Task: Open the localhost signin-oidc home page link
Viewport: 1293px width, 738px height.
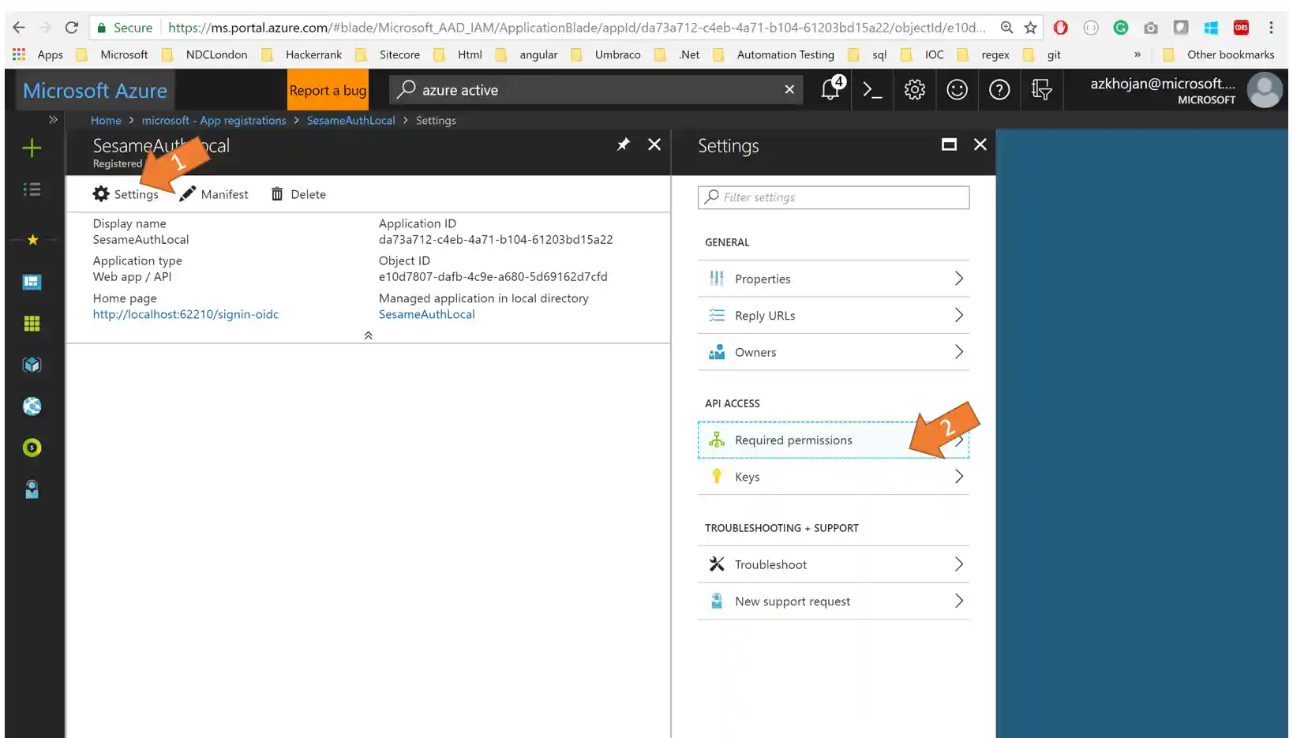Action: (x=186, y=314)
